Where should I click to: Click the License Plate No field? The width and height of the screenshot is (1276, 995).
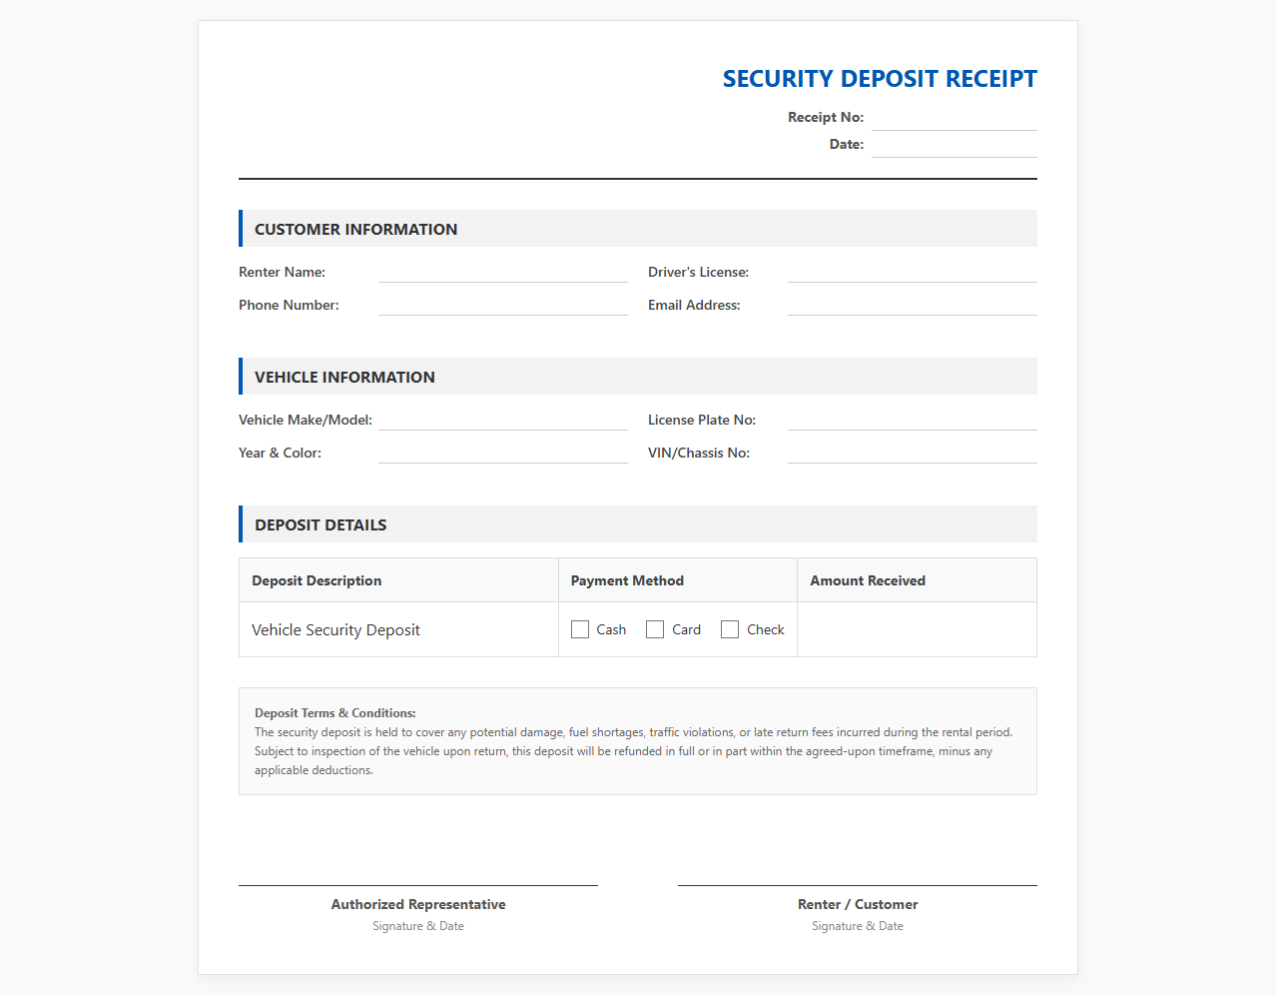[913, 420]
